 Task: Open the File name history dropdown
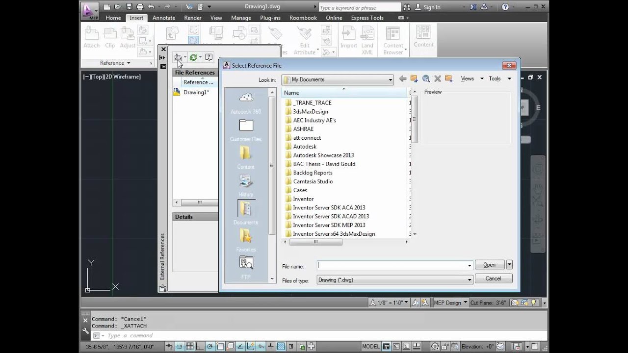(x=470, y=265)
